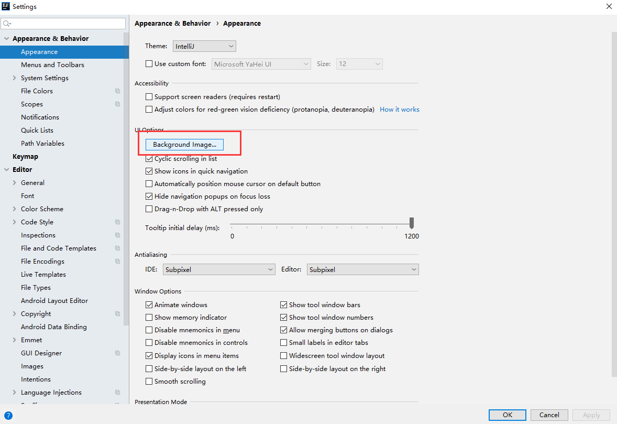Toggle Disable mnemonics in controls
This screenshot has height=424, width=617.
click(x=149, y=343)
